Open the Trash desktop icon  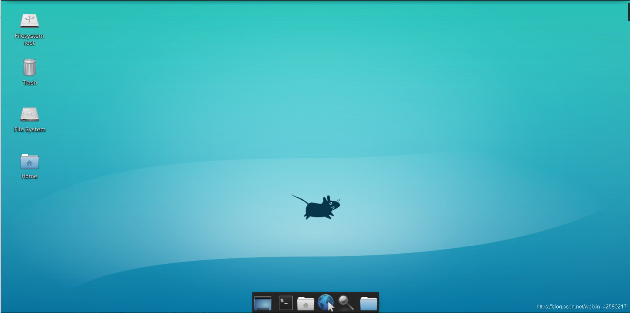pyautogui.click(x=29, y=67)
